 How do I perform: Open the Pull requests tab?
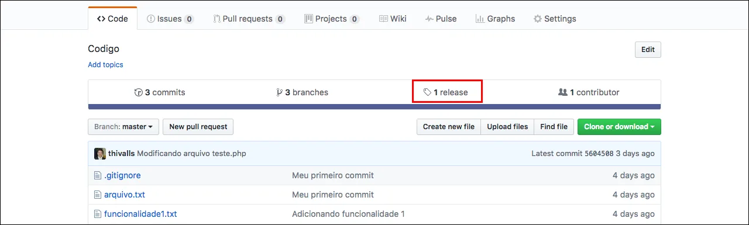pyautogui.click(x=249, y=19)
